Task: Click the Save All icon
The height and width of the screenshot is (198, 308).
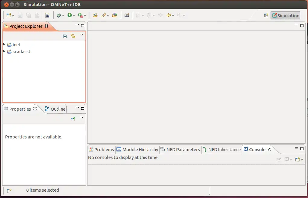Action: (x=28, y=15)
